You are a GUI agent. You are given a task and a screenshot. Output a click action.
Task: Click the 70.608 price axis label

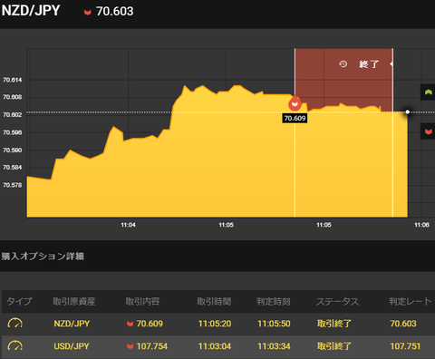pyautogui.click(x=13, y=97)
